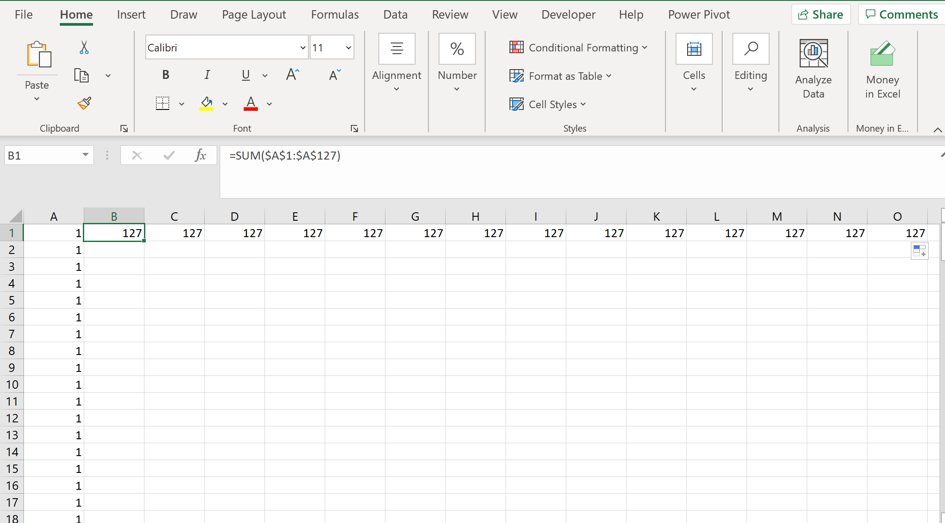Toggle Italic formatting

(x=207, y=75)
